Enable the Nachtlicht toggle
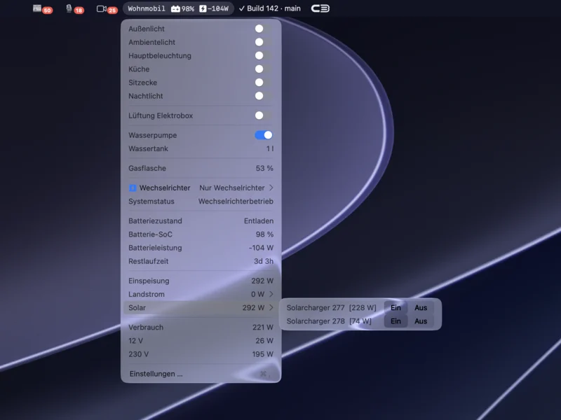The height and width of the screenshot is (420, 561). [264, 96]
